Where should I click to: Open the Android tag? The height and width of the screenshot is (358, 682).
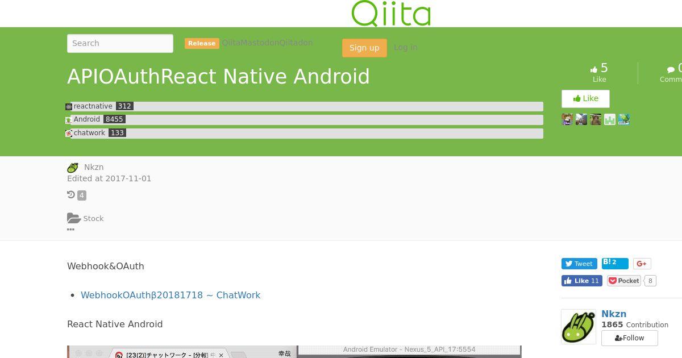[87, 119]
